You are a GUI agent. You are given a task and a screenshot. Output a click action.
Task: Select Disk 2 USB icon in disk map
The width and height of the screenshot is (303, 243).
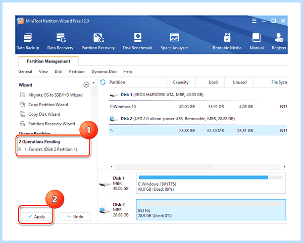105,210
